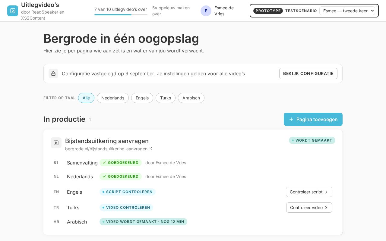Click the plus icon on Pagina toevoegen

291,119
